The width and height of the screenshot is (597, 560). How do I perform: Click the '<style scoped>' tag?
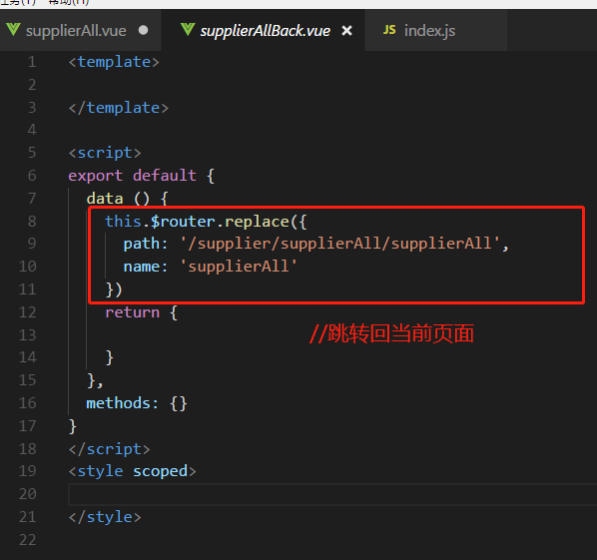coord(132,471)
